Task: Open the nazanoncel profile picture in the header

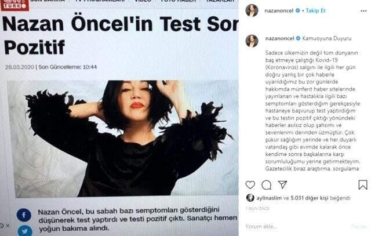Action: click(252, 10)
